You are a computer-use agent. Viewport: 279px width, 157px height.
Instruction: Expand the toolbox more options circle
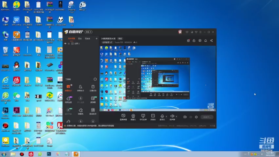[95, 79]
